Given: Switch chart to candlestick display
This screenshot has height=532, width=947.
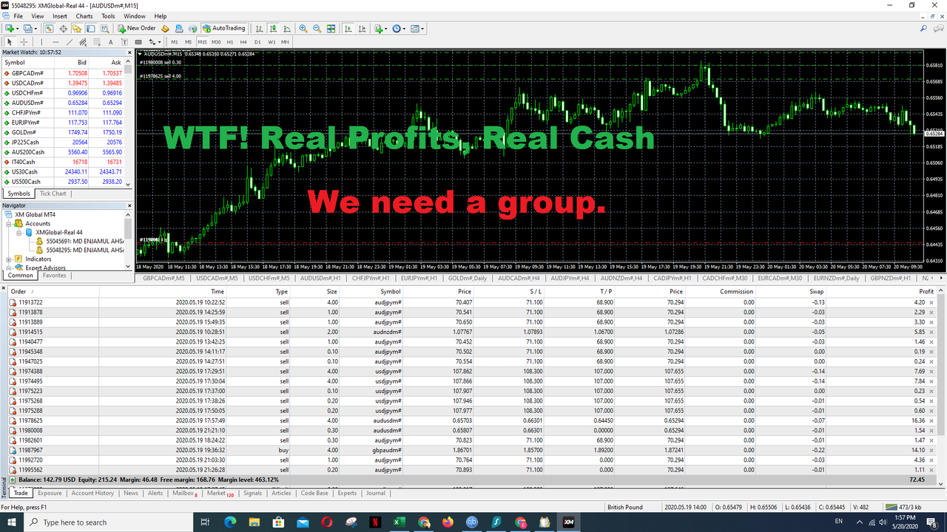Looking at the screenshot, I should click(x=272, y=28).
